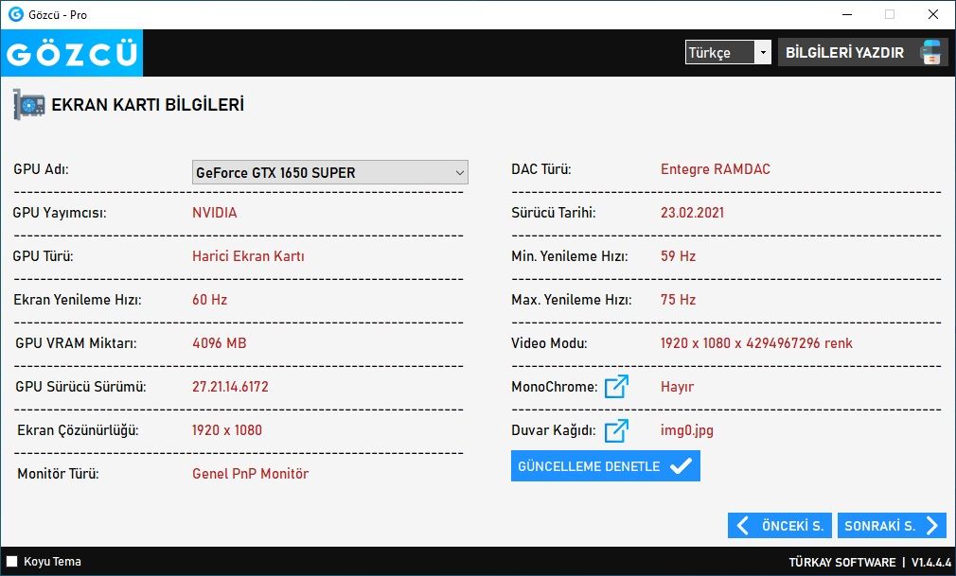The height and width of the screenshot is (576, 956).
Task: Click the graphics card icon beside the heading
Action: tap(28, 104)
